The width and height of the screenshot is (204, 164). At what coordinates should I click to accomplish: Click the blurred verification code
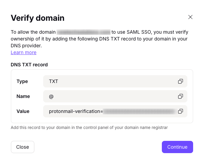point(139,111)
